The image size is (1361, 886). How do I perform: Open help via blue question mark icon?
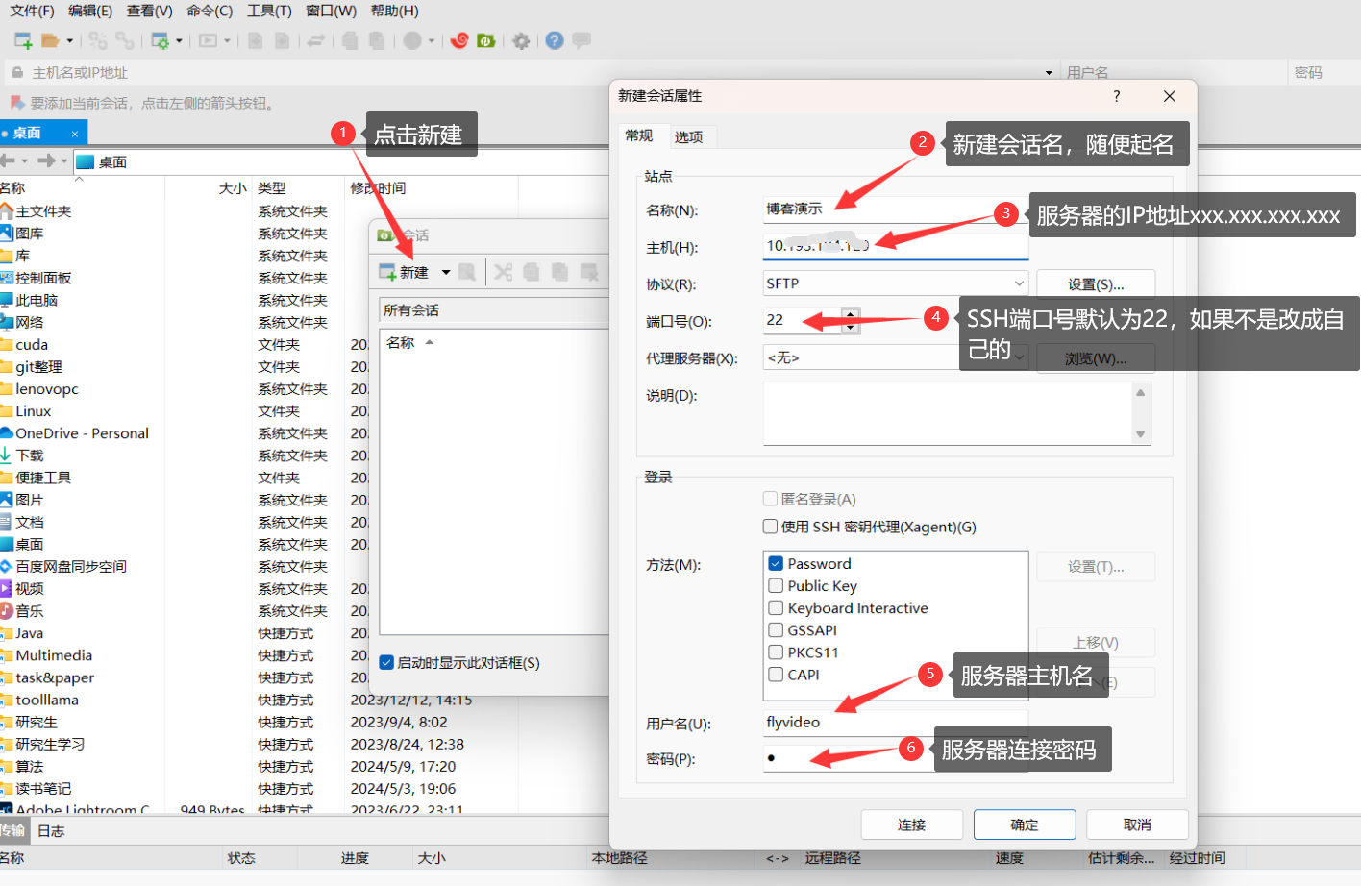click(x=555, y=40)
